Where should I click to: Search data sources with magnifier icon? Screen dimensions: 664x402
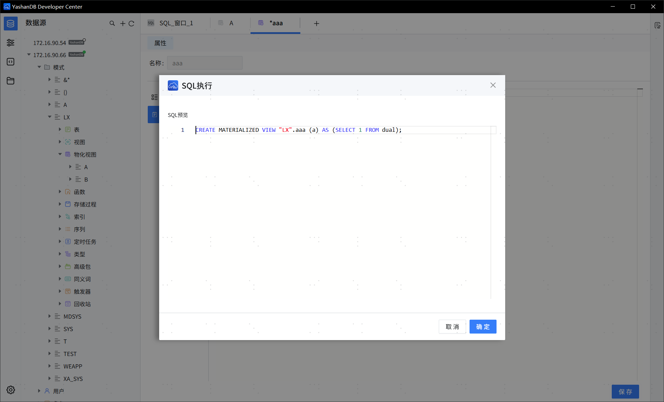(112, 23)
